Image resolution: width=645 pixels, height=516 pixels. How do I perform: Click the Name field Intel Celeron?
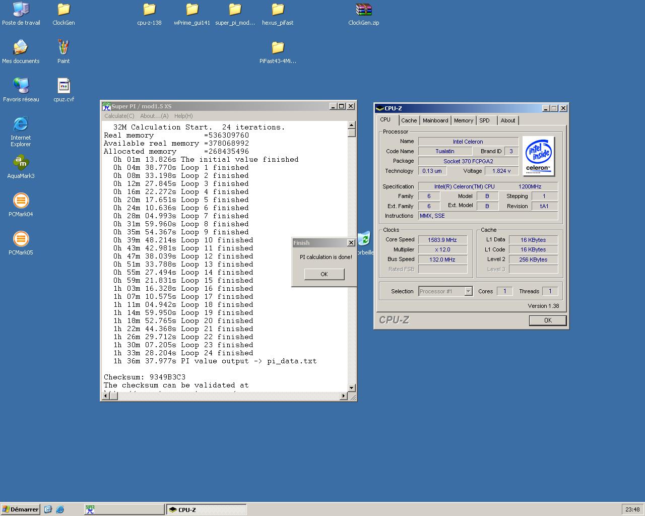[468, 142]
